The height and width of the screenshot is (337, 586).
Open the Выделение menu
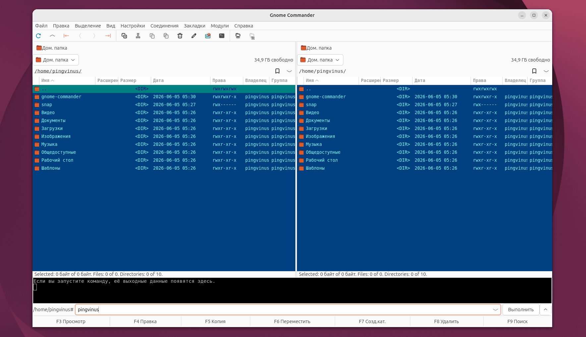point(88,26)
